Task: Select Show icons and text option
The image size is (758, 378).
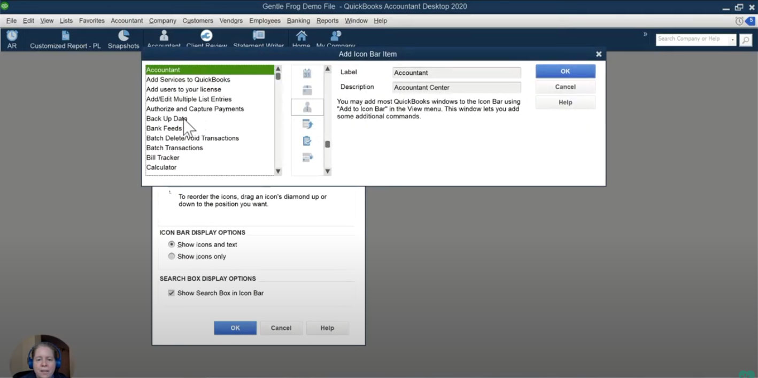Action: (172, 244)
